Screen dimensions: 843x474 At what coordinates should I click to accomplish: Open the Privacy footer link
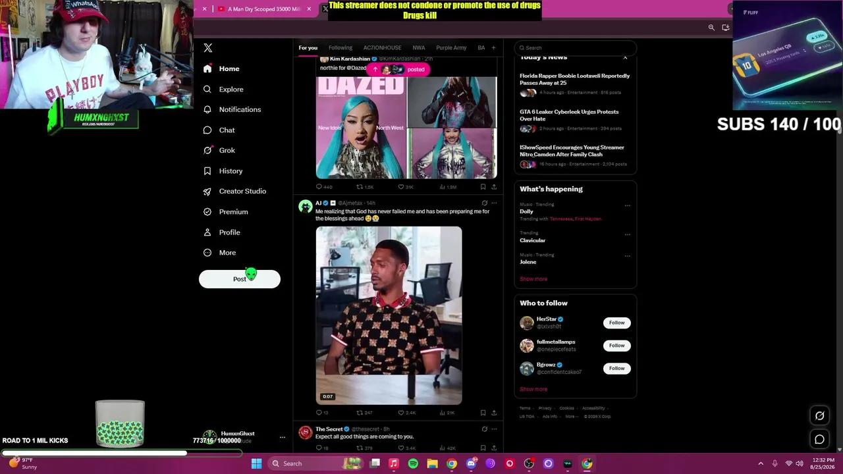(x=545, y=408)
